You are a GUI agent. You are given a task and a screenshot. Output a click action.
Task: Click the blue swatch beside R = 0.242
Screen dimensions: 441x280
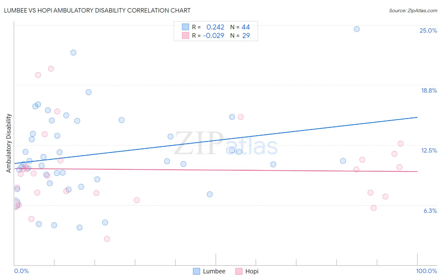point(185,27)
